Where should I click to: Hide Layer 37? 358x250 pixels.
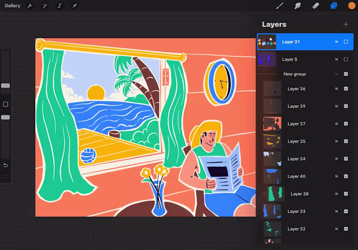[x=346, y=123]
